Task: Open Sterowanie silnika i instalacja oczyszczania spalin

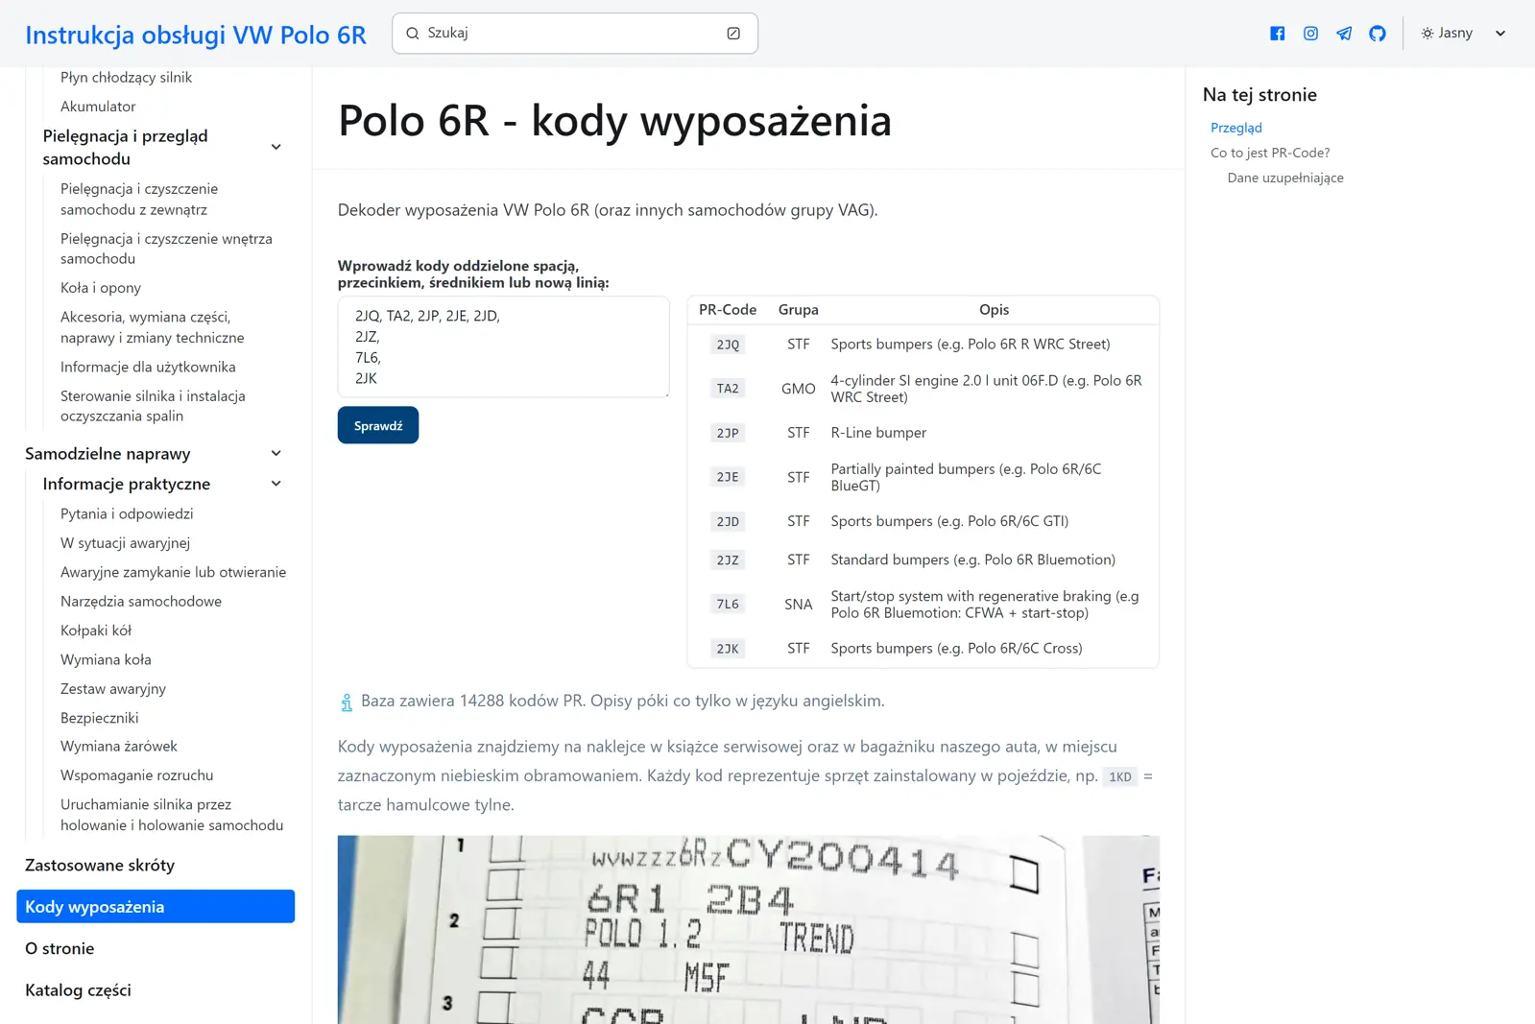Action: point(153,406)
